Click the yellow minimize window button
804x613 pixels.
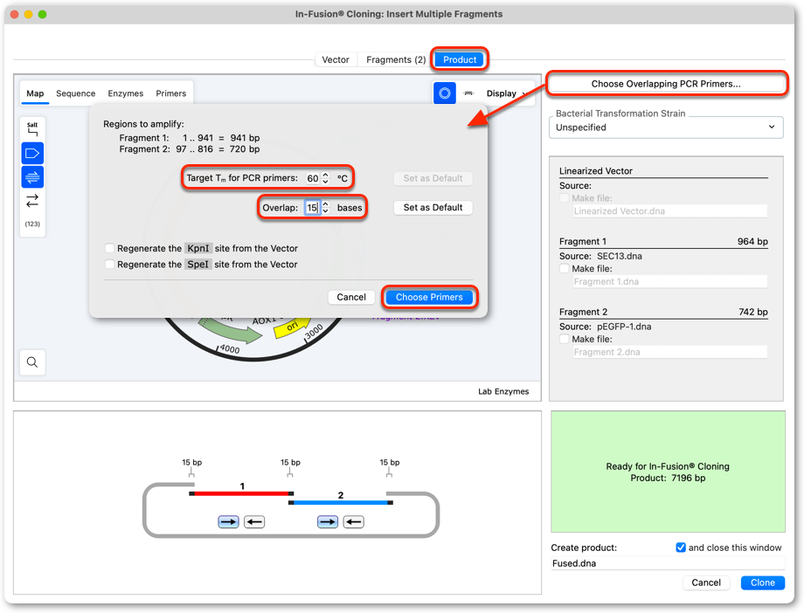[28, 14]
